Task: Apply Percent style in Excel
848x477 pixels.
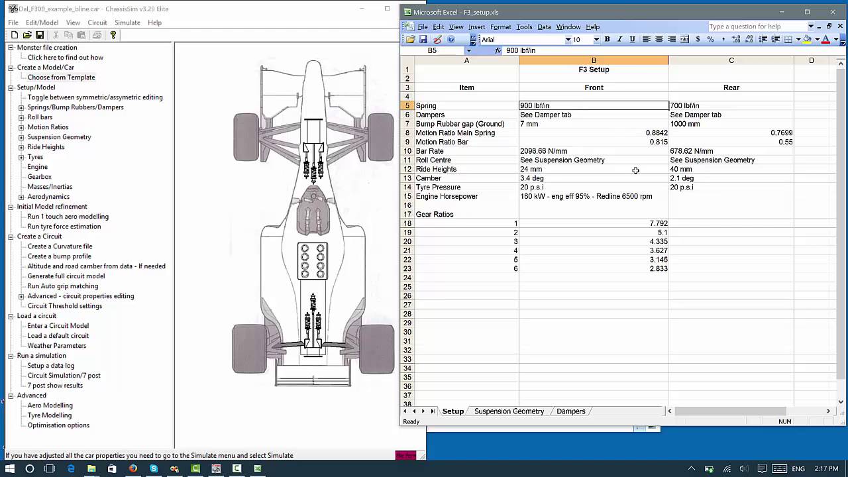Action: tap(710, 40)
